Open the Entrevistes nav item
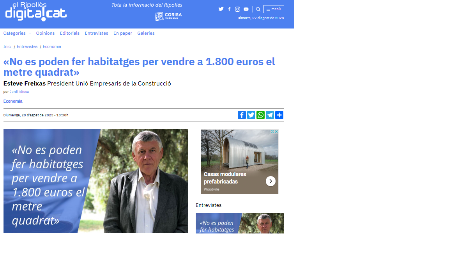This screenshot has width=449, height=253. pyautogui.click(x=97, y=33)
